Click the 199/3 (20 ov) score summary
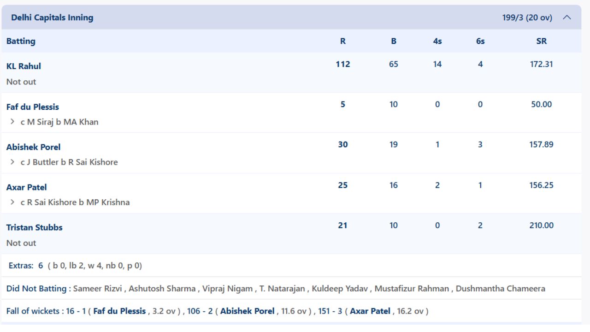This screenshot has height=332, width=590. pos(527,18)
